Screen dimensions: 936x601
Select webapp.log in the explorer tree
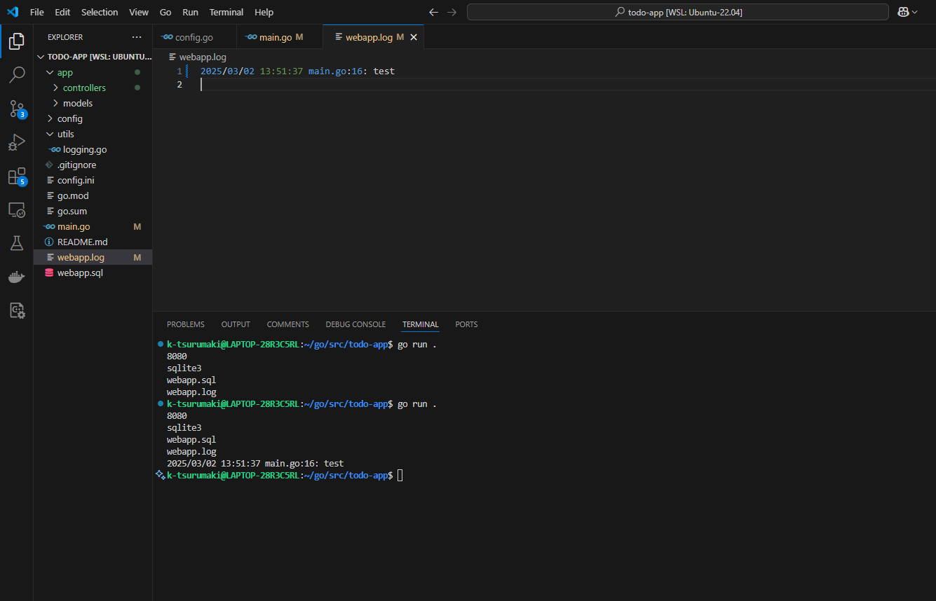click(x=93, y=257)
